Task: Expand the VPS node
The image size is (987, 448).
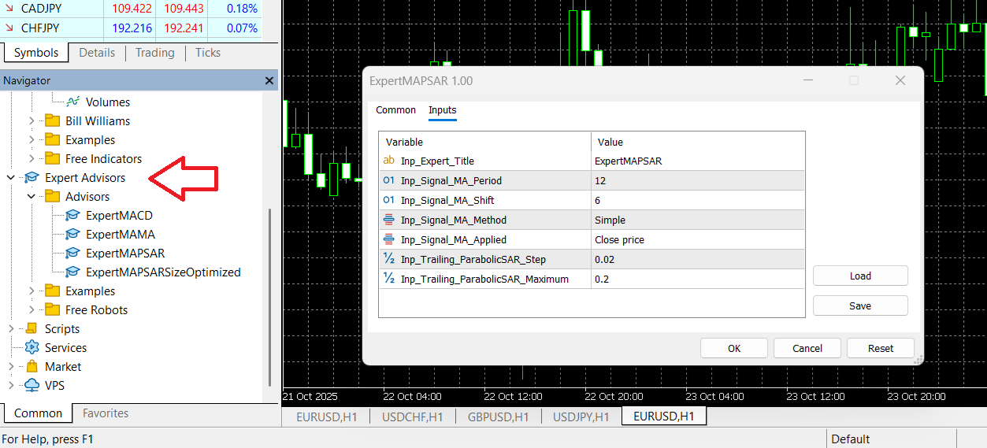Action: coord(11,385)
